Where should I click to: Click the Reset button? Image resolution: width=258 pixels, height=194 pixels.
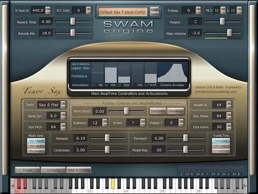pos(27,170)
